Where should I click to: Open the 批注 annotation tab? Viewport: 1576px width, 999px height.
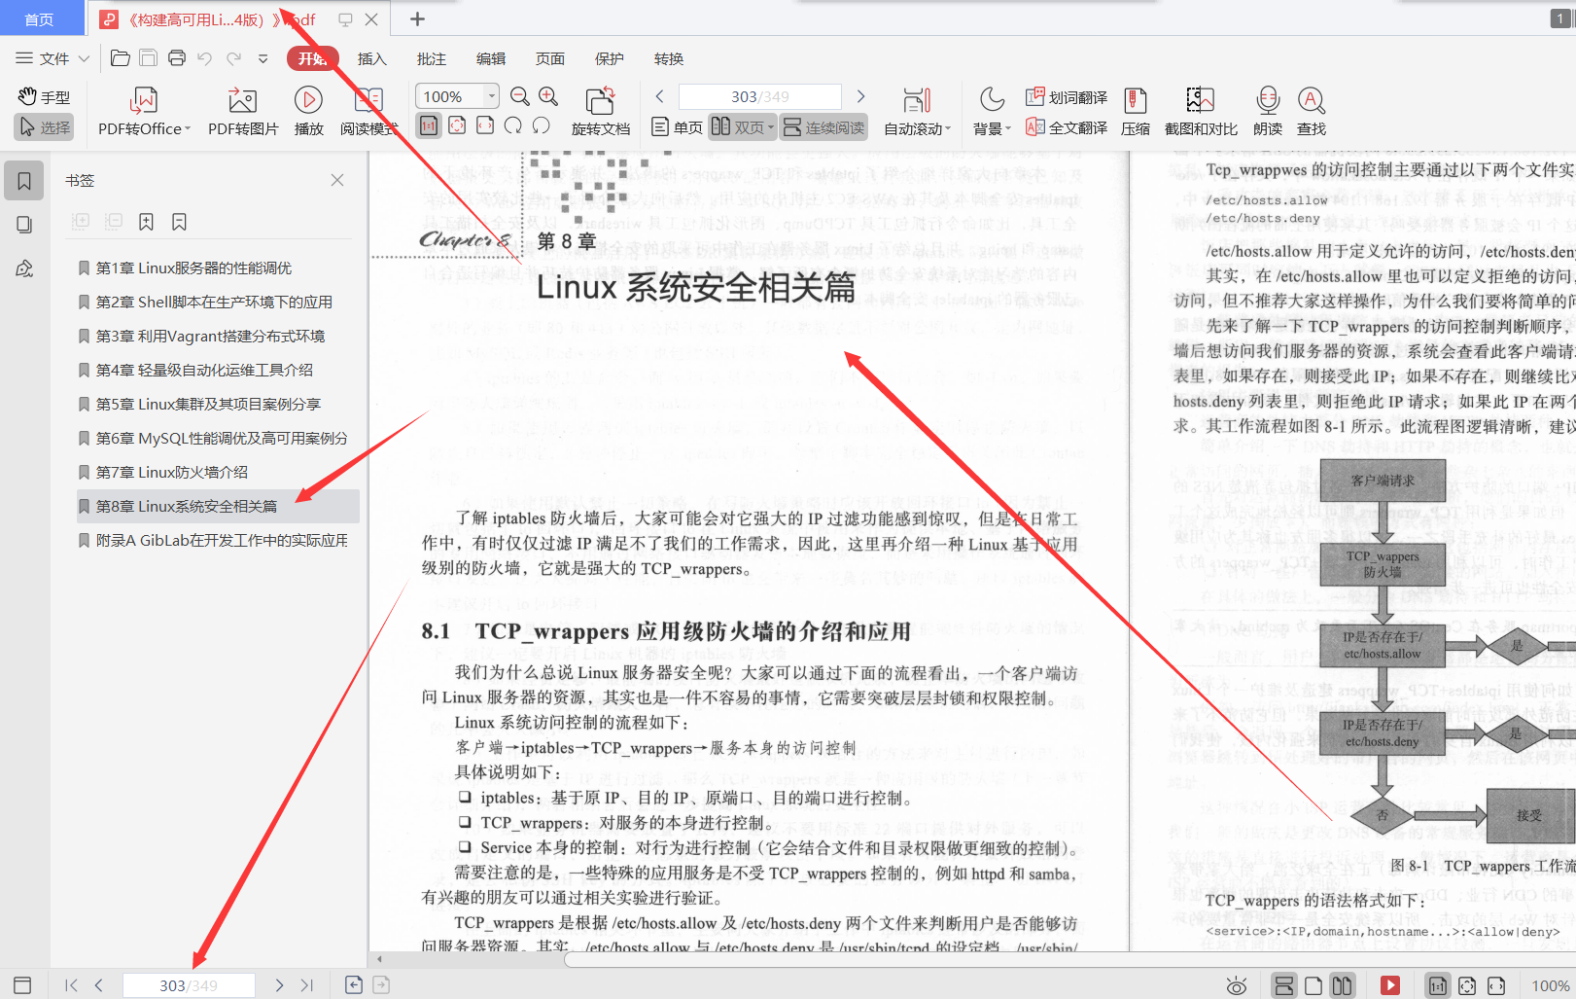click(x=431, y=58)
